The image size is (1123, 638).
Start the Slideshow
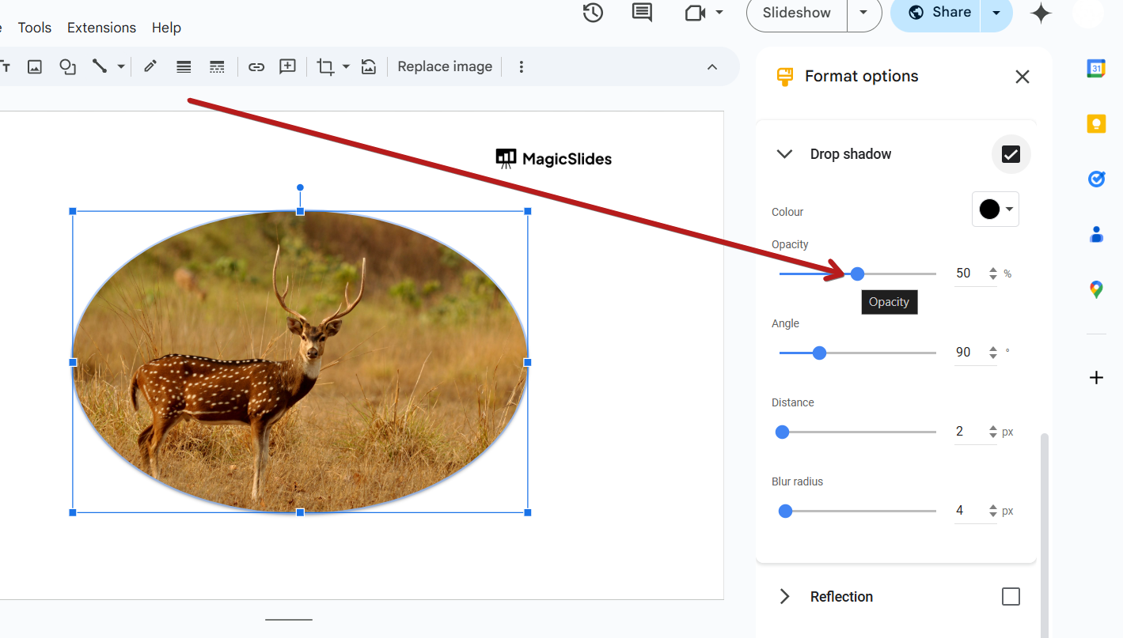tap(795, 13)
